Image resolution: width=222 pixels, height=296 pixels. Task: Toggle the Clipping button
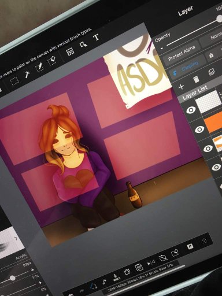coord(185,67)
